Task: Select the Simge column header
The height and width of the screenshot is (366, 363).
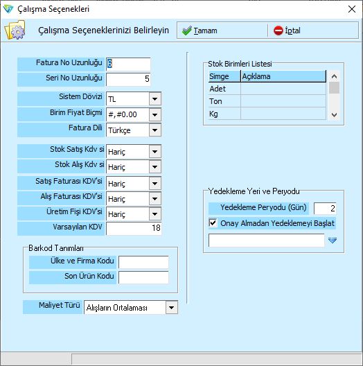Action: tap(224, 76)
